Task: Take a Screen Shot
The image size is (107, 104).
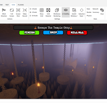Action: 18,13
